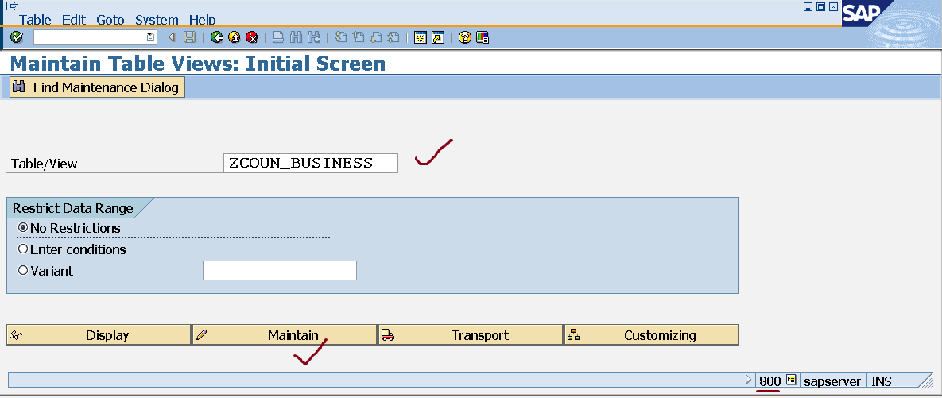
Task: Click the yellow Exit icon
Action: coord(235,38)
